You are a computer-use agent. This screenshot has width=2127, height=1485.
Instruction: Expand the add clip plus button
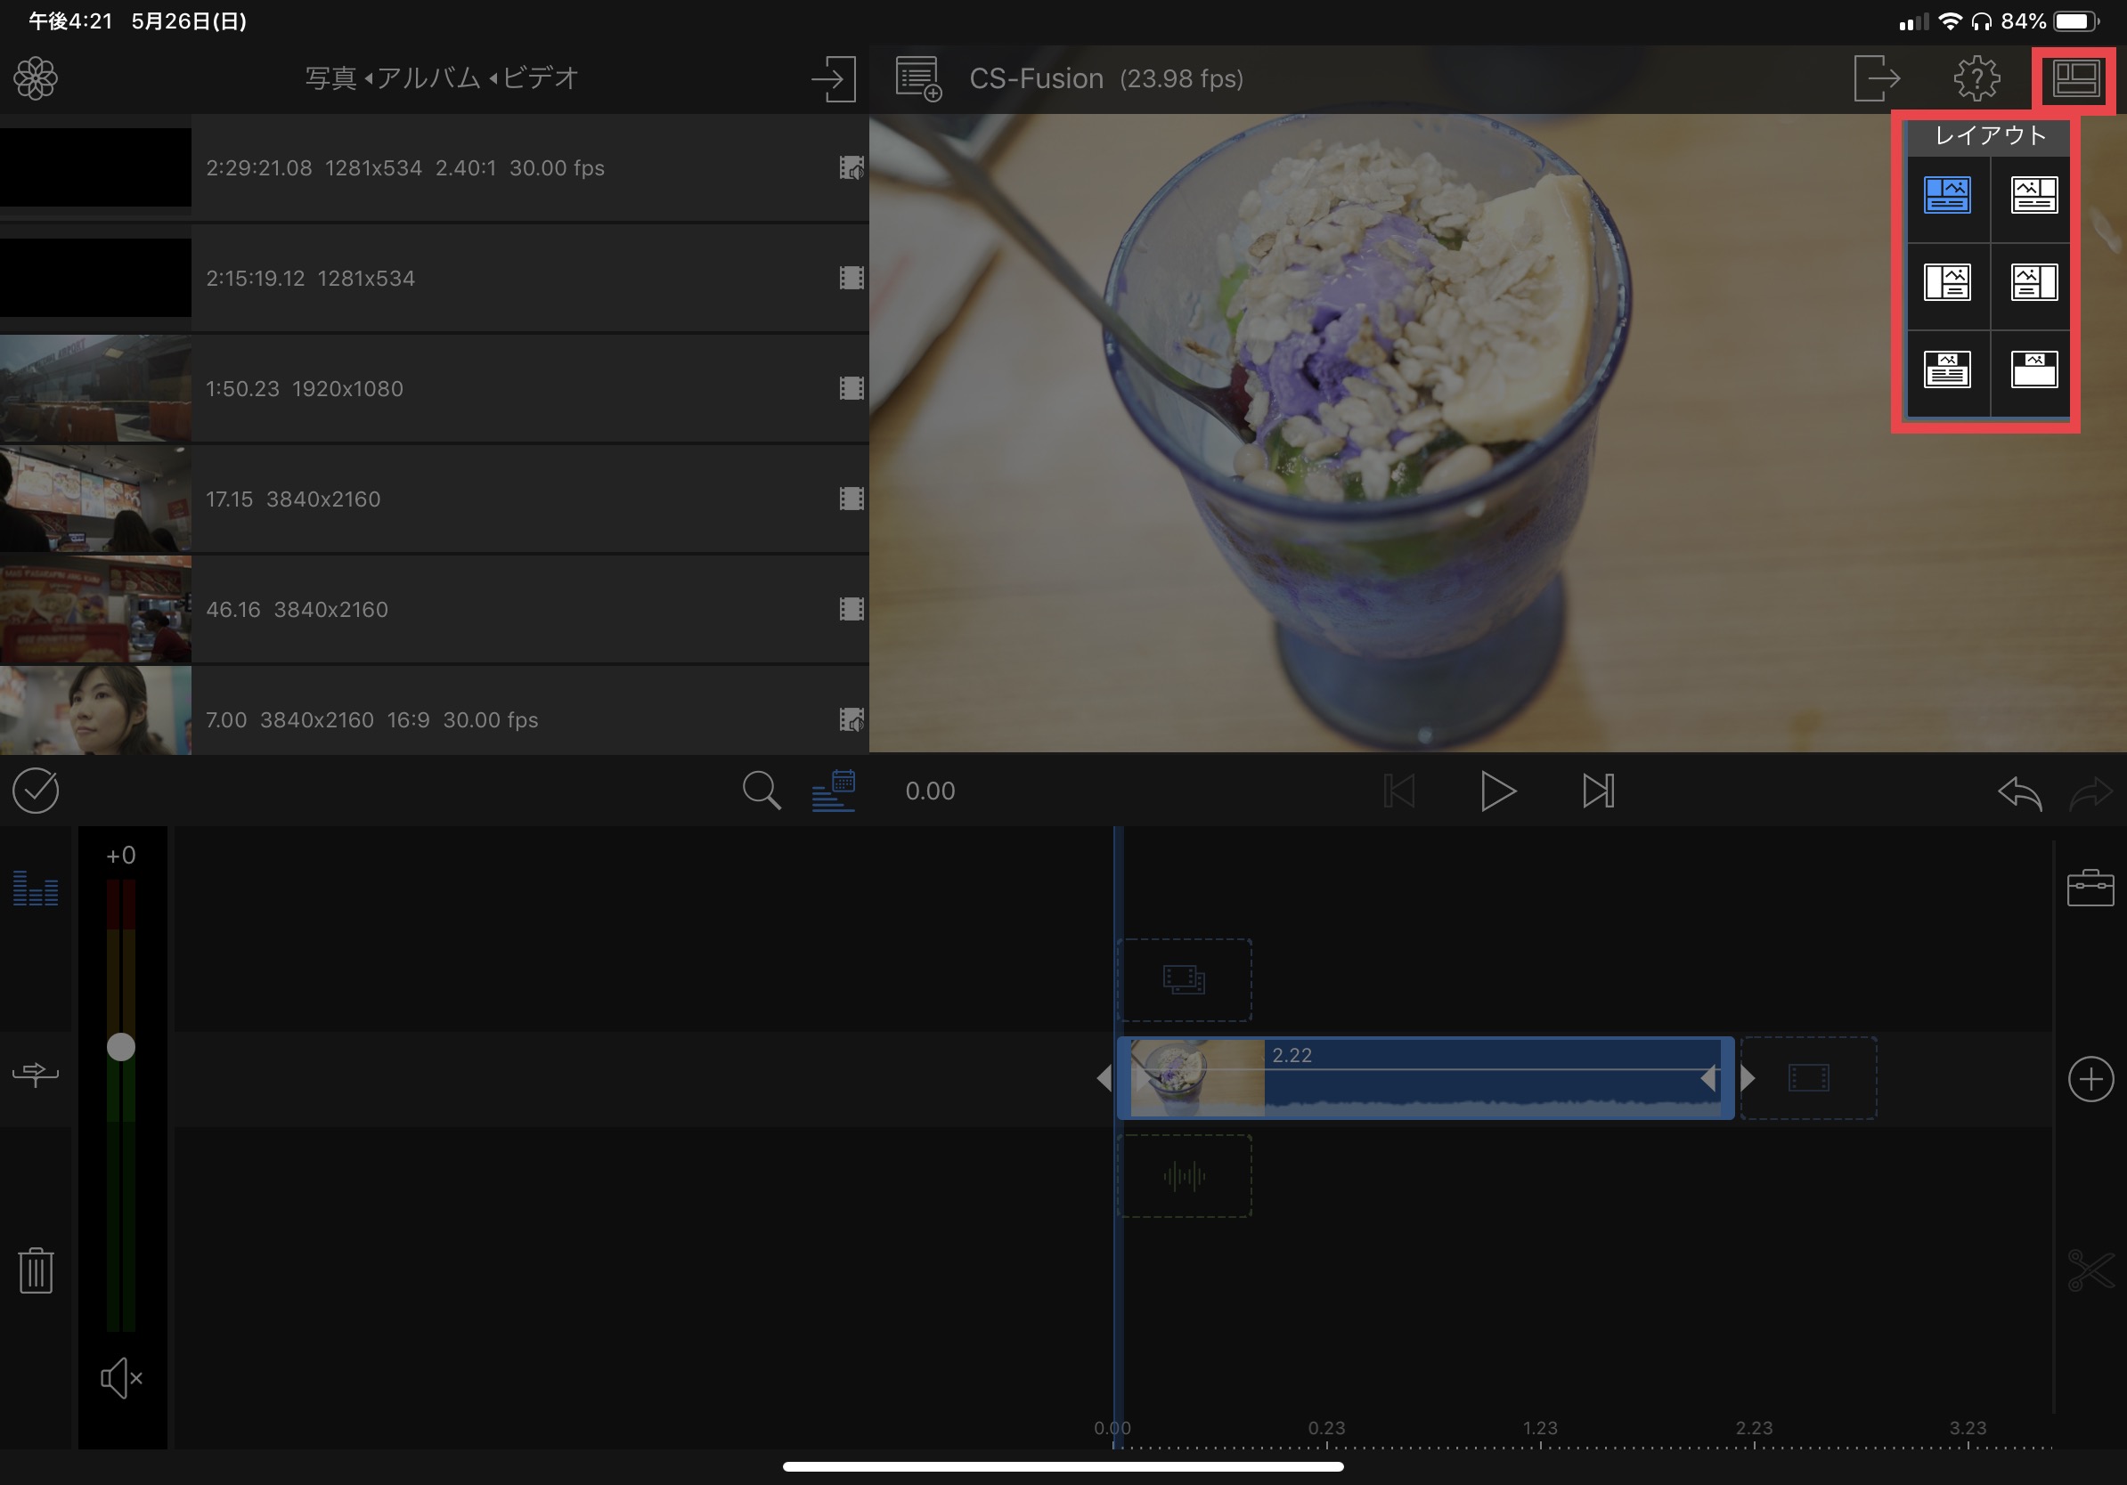(x=2090, y=1080)
